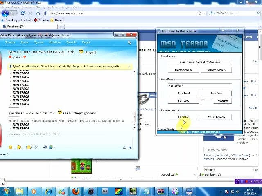Image resolution: width=262 pixels, height=196 pixels.
Task: Change the chat font with ab icon
Action: pos(45,147)
